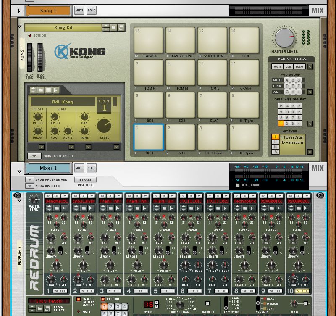Select Redrum pattern 4
The height and width of the screenshot is (316, 336).
[124, 307]
